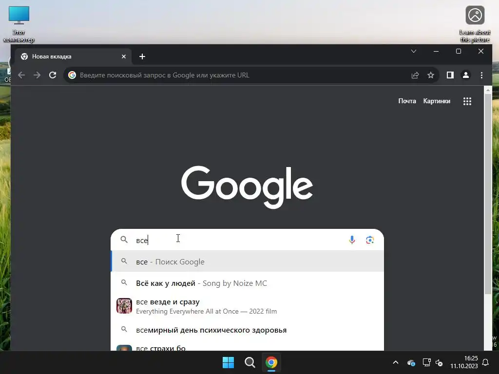The height and width of the screenshot is (374, 499).
Task: Click the Everything Everywhere film thumbnail
Action: coord(124,306)
